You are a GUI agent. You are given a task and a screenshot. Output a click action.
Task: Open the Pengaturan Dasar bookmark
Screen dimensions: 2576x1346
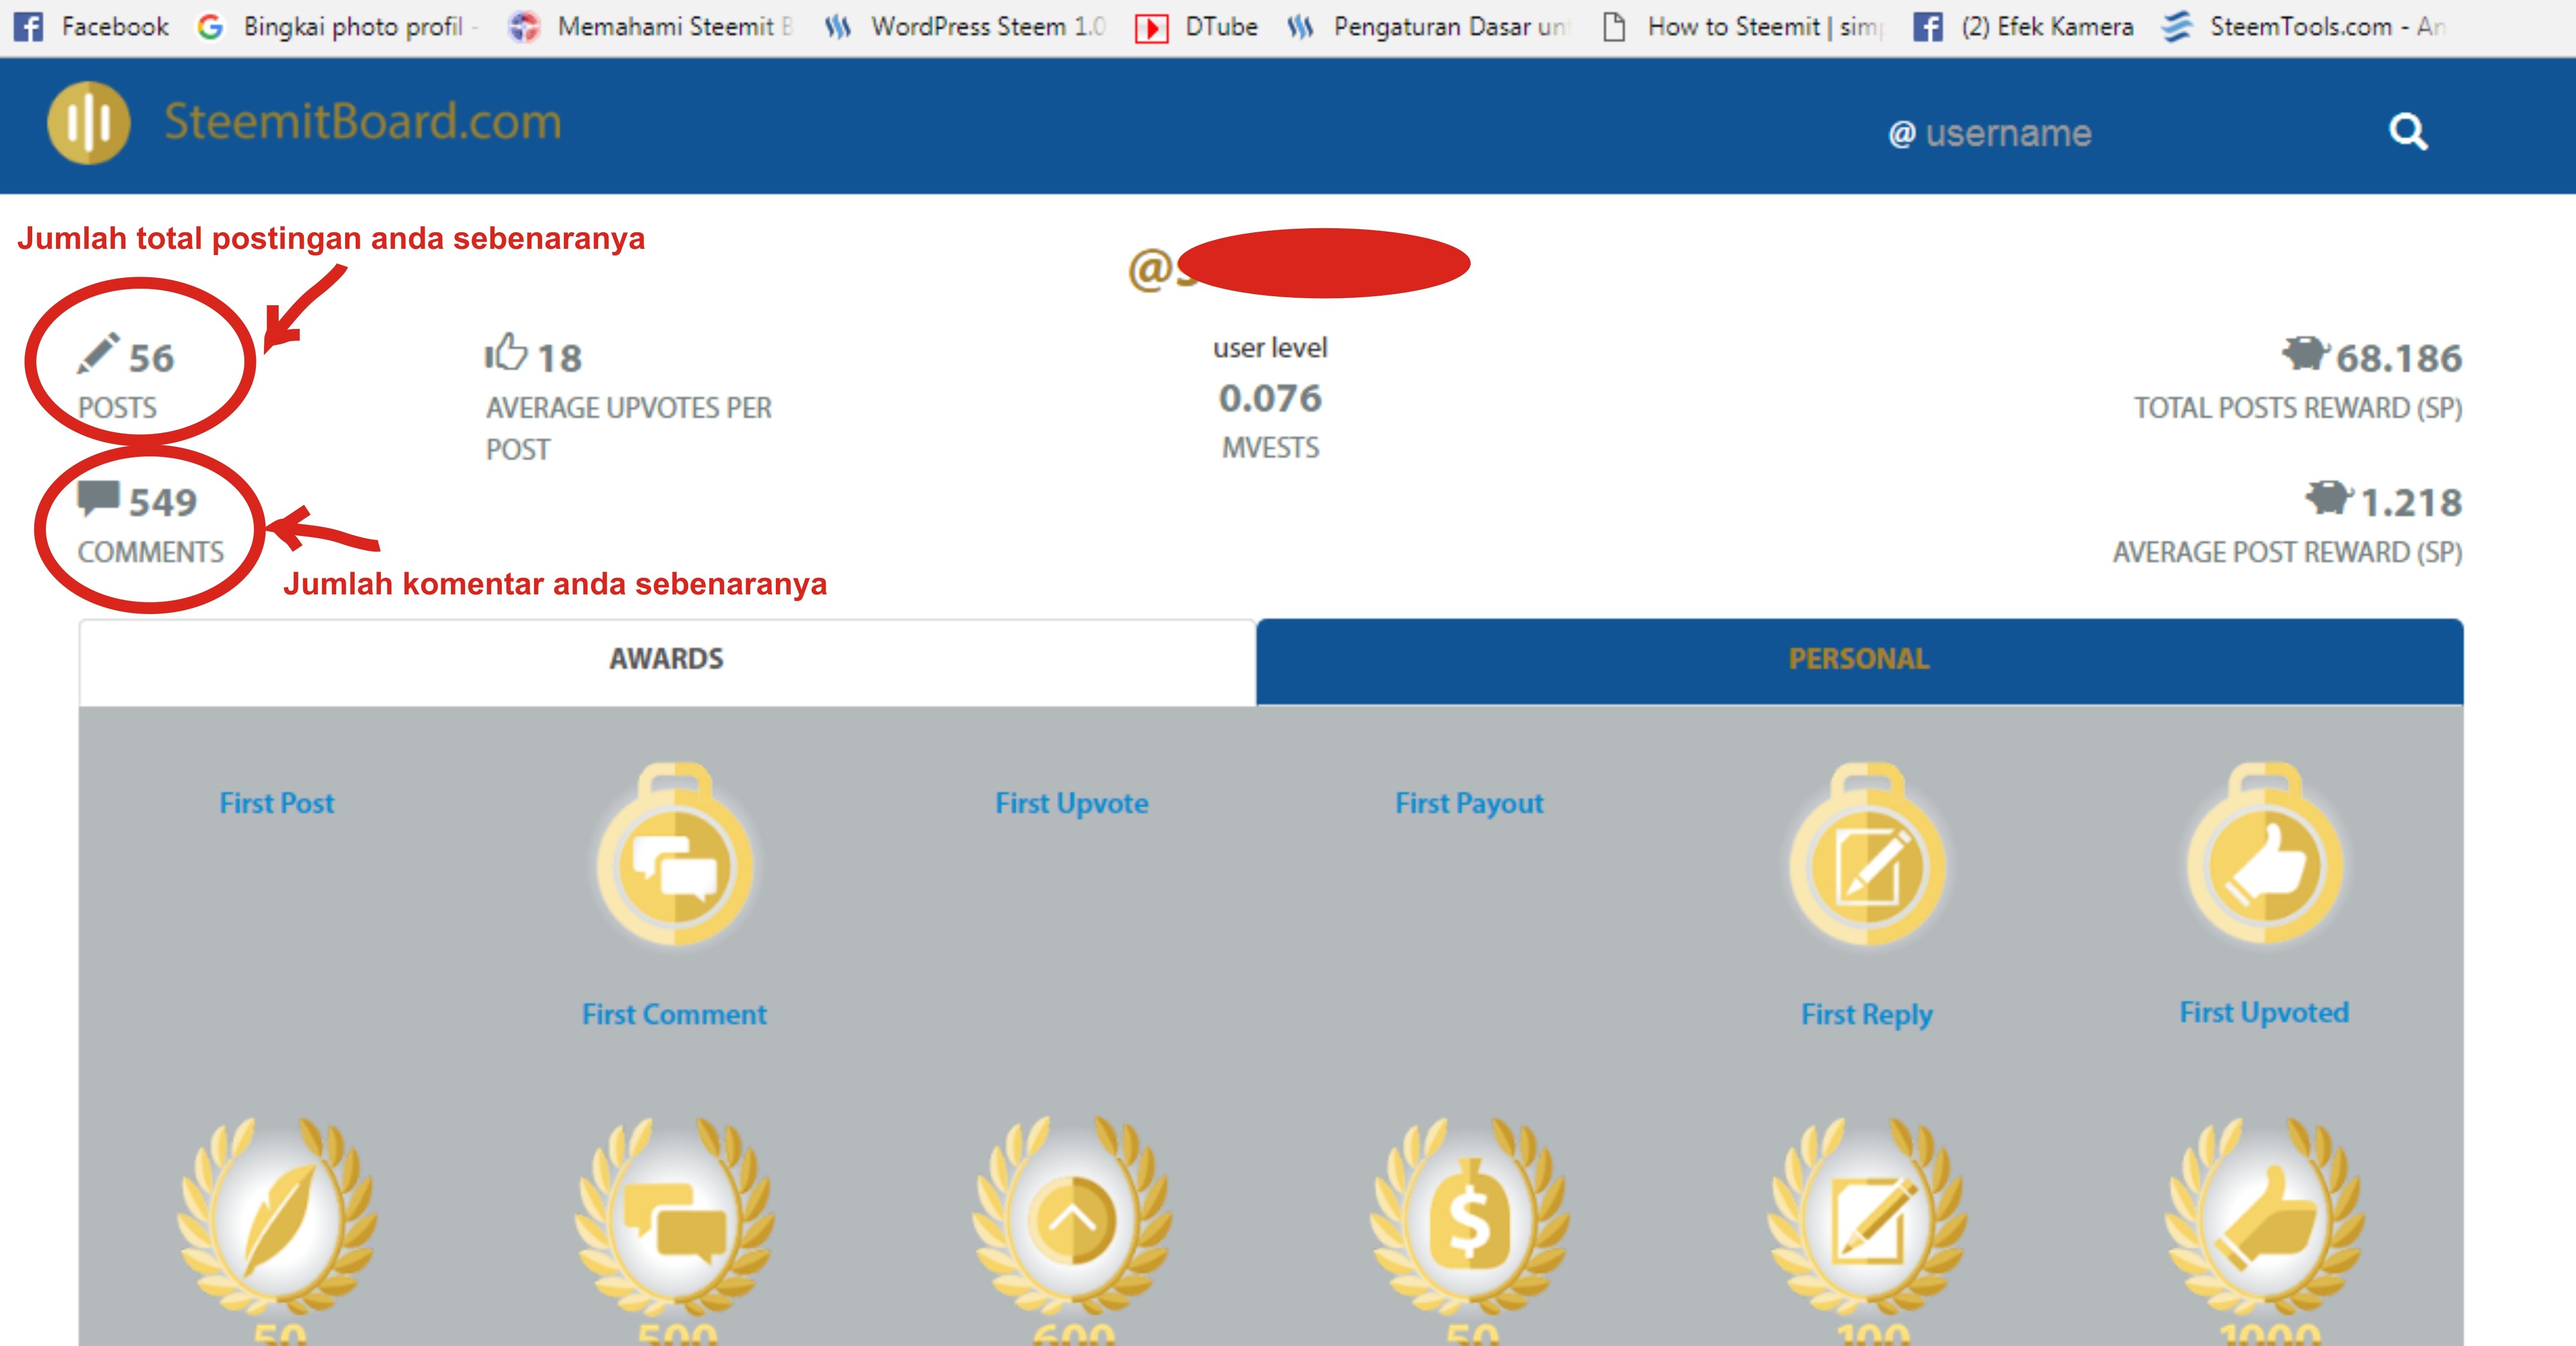click(1429, 27)
